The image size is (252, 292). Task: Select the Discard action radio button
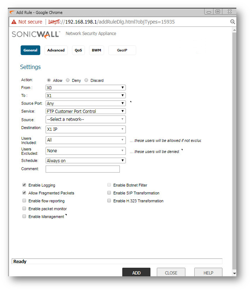point(86,80)
